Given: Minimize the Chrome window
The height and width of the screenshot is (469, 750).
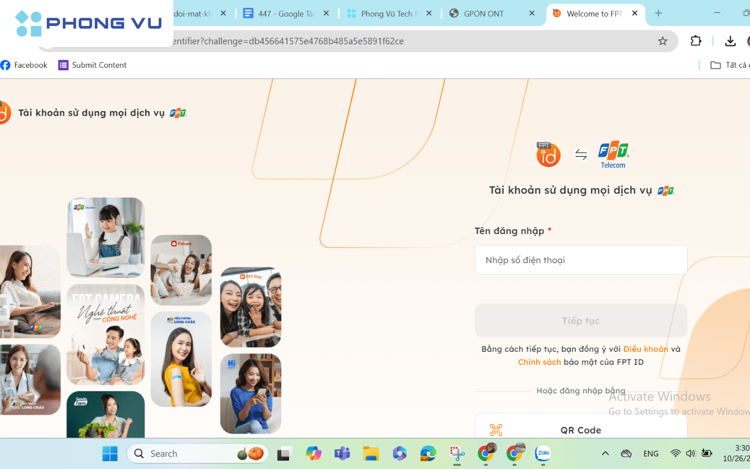Looking at the screenshot, I should (717, 13).
